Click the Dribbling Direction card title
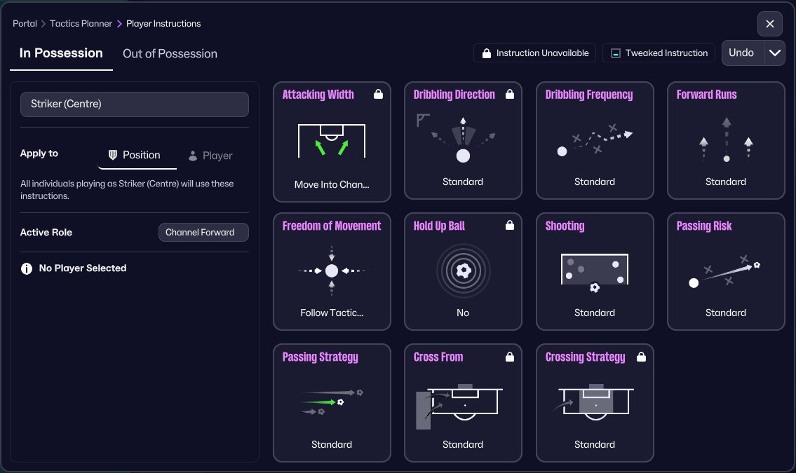This screenshot has height=473, width=796. (x=454, y=95)
